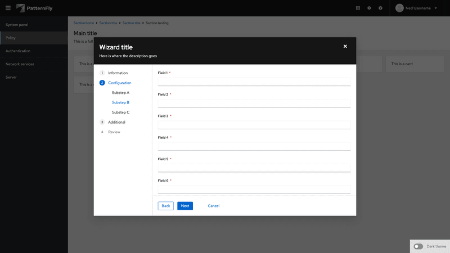Open System panel in sidebar
Image resolution: width=450 pixels, height=253 pixels.
click(17, 25)
